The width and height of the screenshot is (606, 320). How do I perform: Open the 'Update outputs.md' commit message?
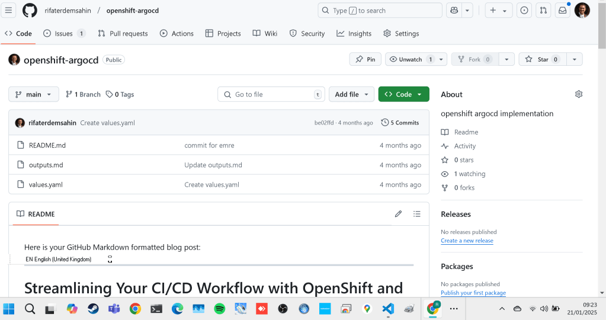pyautogui.click(x=213, y=165)
